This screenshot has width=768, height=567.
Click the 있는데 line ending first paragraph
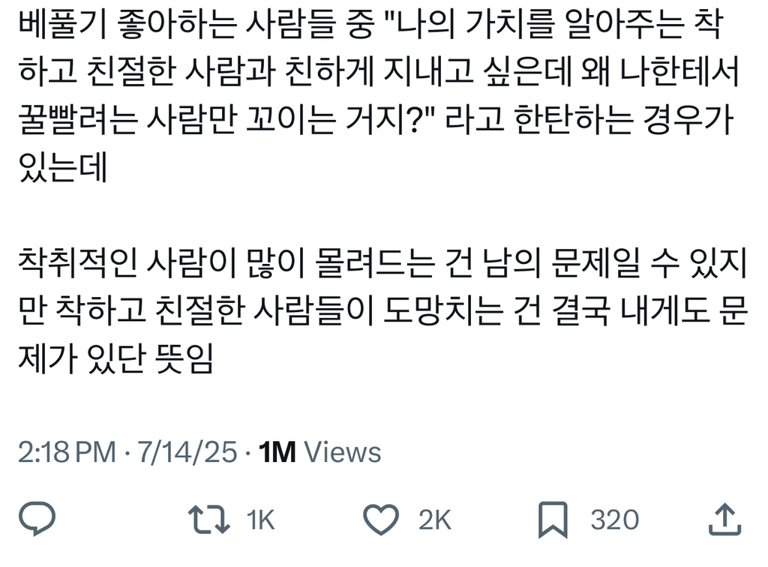click(63, 167)
